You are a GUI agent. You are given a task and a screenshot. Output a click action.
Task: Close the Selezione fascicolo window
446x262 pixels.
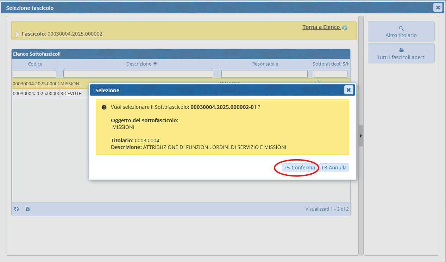coord(438,7)
